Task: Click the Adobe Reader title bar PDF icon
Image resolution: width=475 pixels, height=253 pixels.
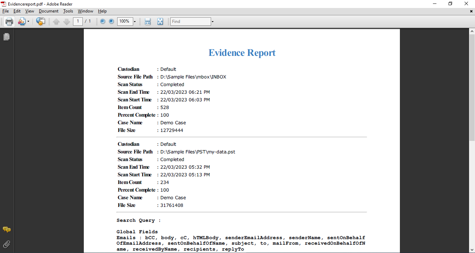Action: [3, 4]
